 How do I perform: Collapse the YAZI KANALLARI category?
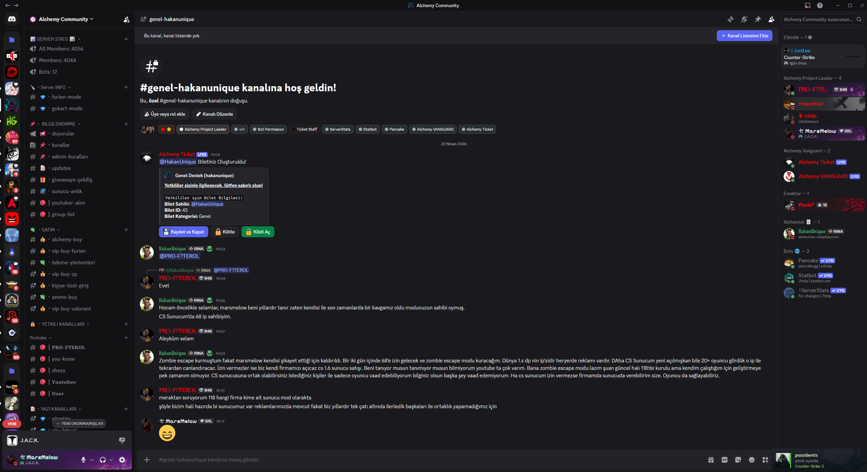pos(56,409)
